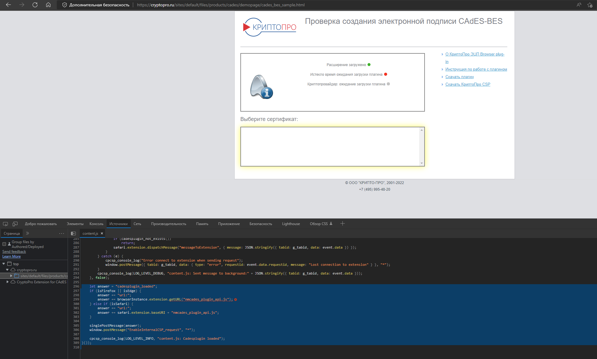
Task: Add a DevTools tab with plus icon
Action: (342, 224)
